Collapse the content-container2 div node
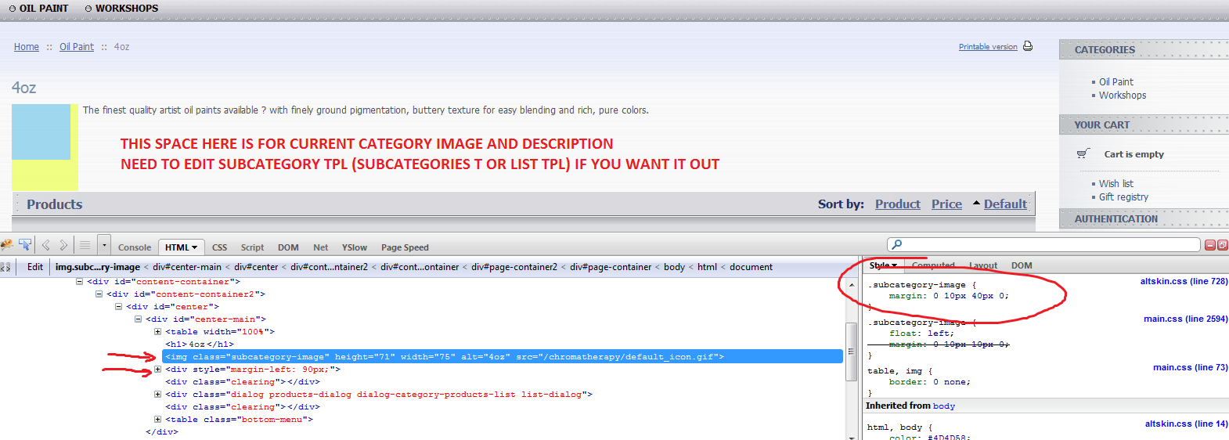The height and width of the screenshot is (440, 1229). point(99,294)
